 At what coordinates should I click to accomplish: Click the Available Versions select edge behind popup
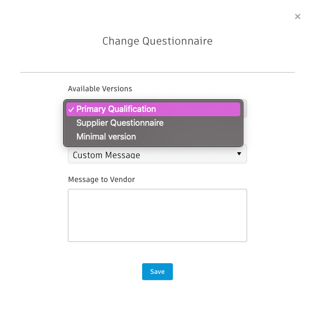click(245, 109)
